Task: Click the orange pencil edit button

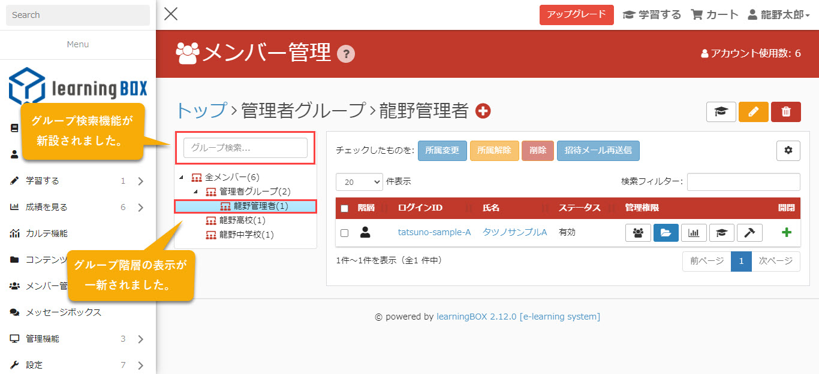Action: click(x=754, y=112)
